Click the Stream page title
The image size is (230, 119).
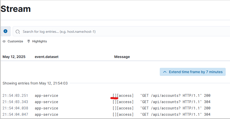tap(16, 9)
